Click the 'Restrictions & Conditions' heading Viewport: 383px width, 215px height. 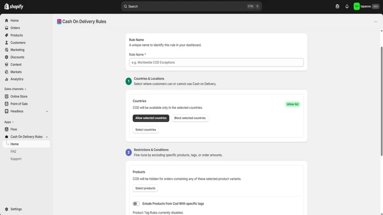point(151,150)
